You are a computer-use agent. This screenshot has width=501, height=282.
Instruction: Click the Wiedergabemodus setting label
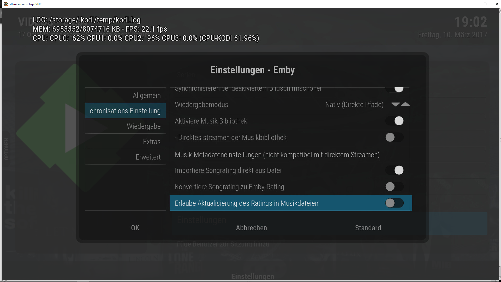201,105
